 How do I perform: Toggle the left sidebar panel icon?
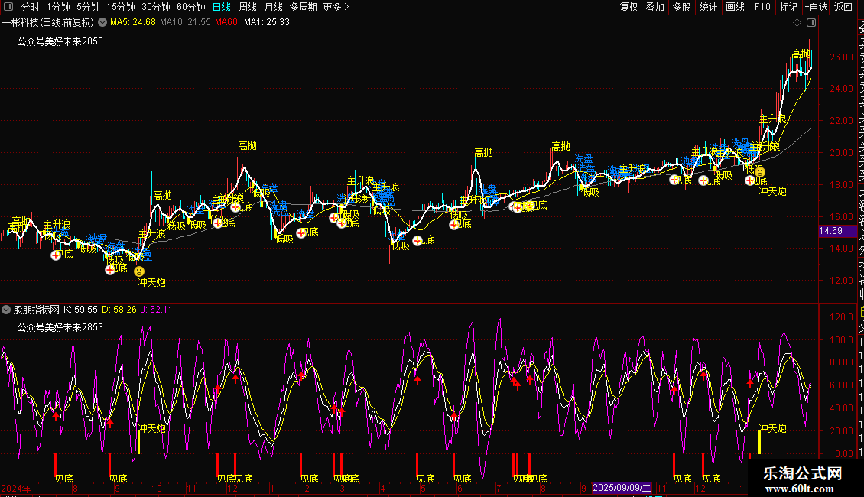[x=10, y=7]
